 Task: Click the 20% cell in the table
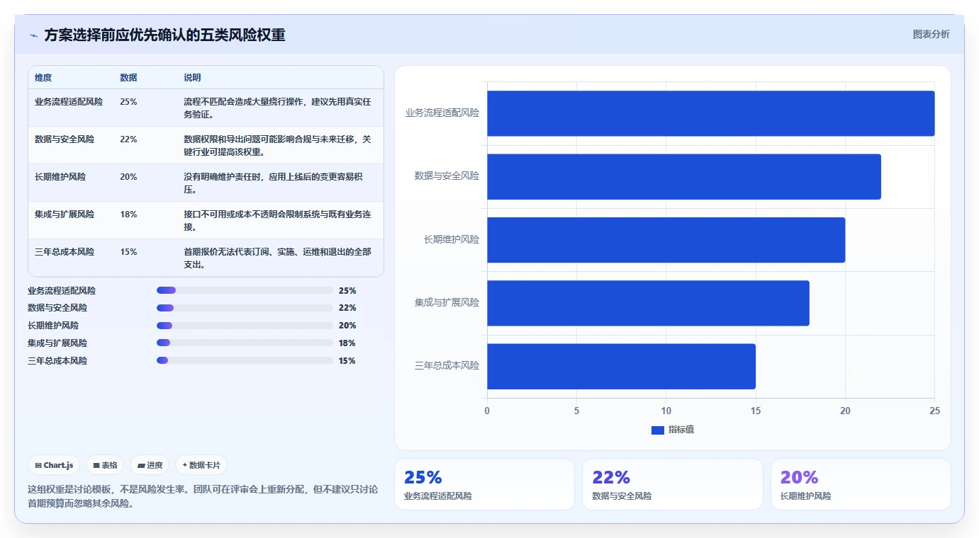pos(128,176)
